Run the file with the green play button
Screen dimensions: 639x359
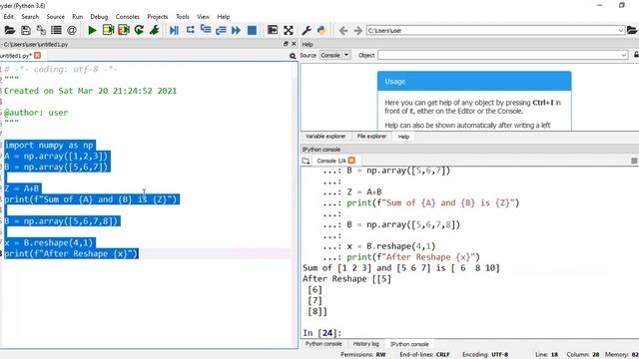[x=92, y=30]
